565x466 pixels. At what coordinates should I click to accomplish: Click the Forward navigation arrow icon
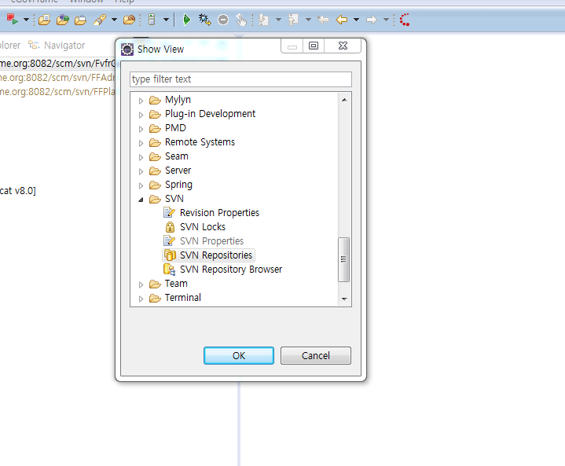372,20
